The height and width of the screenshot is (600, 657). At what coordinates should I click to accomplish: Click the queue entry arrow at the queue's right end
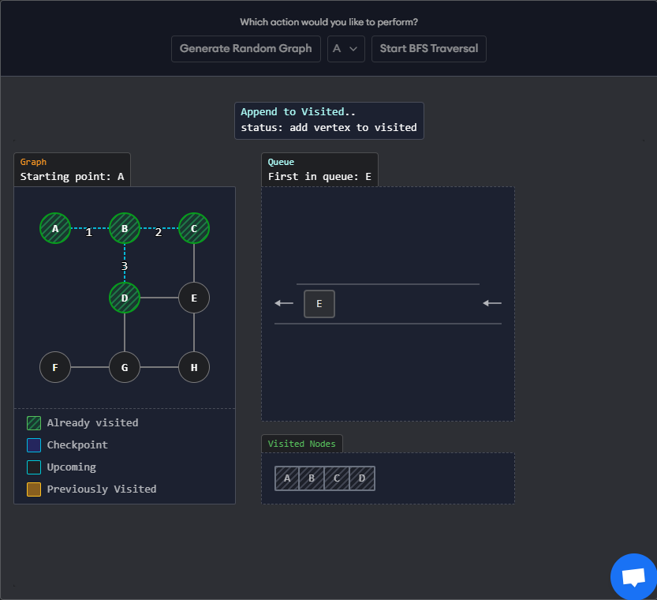coord(492,303)
